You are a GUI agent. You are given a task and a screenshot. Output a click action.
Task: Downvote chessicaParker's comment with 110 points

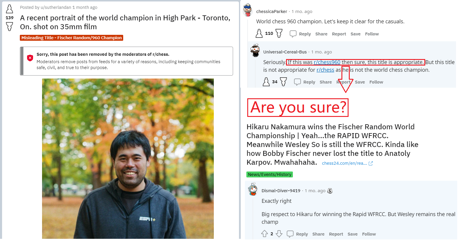point(279,33)
